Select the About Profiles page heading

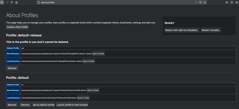pos(22,15)
